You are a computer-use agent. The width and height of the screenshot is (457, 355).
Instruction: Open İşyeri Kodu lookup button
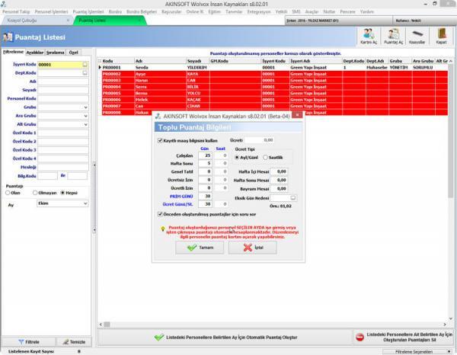[85, 65]
